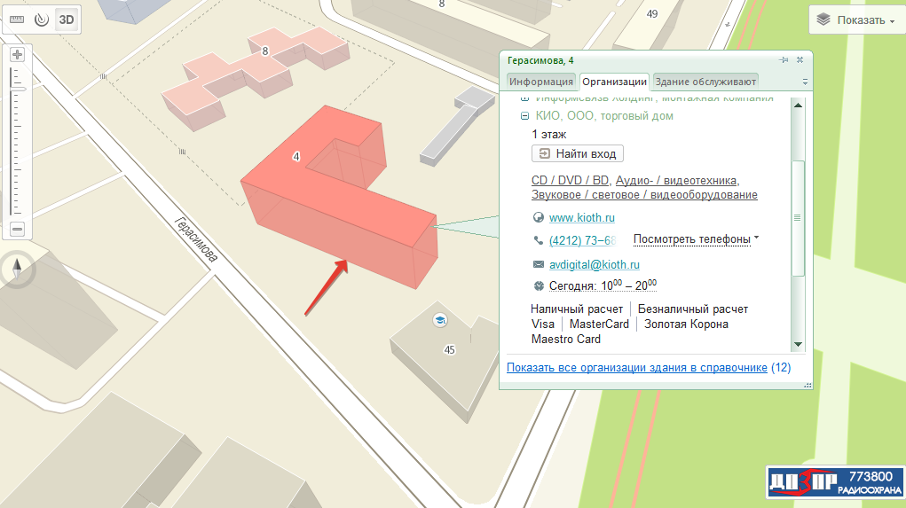This screenshot has height=508, width=906.
Task: Click the organizations list scroll down arrow
Action: pyautogui.click(x=798, y=345)
